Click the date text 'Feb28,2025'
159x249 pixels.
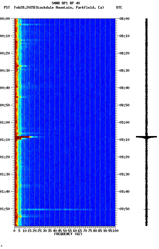pos(24,7)
